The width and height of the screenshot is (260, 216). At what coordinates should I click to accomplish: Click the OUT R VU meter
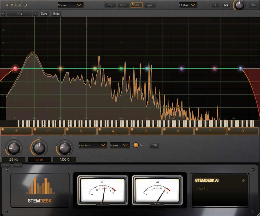coord(157,190)
